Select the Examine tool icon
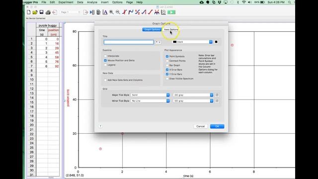This screenshot has height=179, width=318. 124,12
